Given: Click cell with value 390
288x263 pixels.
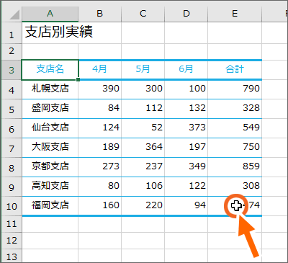Looking at the screenshot, I should [100, 89].
